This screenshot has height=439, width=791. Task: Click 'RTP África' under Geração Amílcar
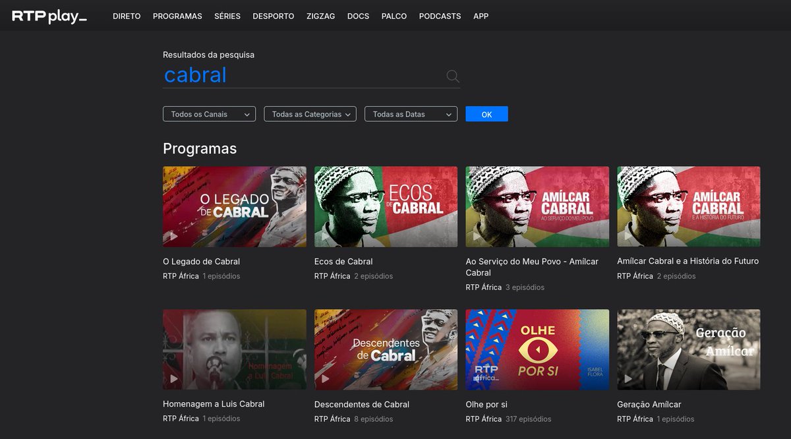(x=635, y=419)
